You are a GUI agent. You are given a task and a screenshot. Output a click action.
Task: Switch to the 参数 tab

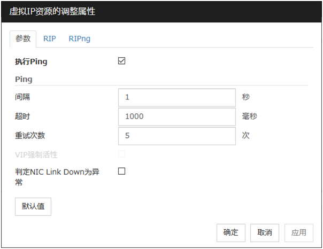tap(23, 39)
